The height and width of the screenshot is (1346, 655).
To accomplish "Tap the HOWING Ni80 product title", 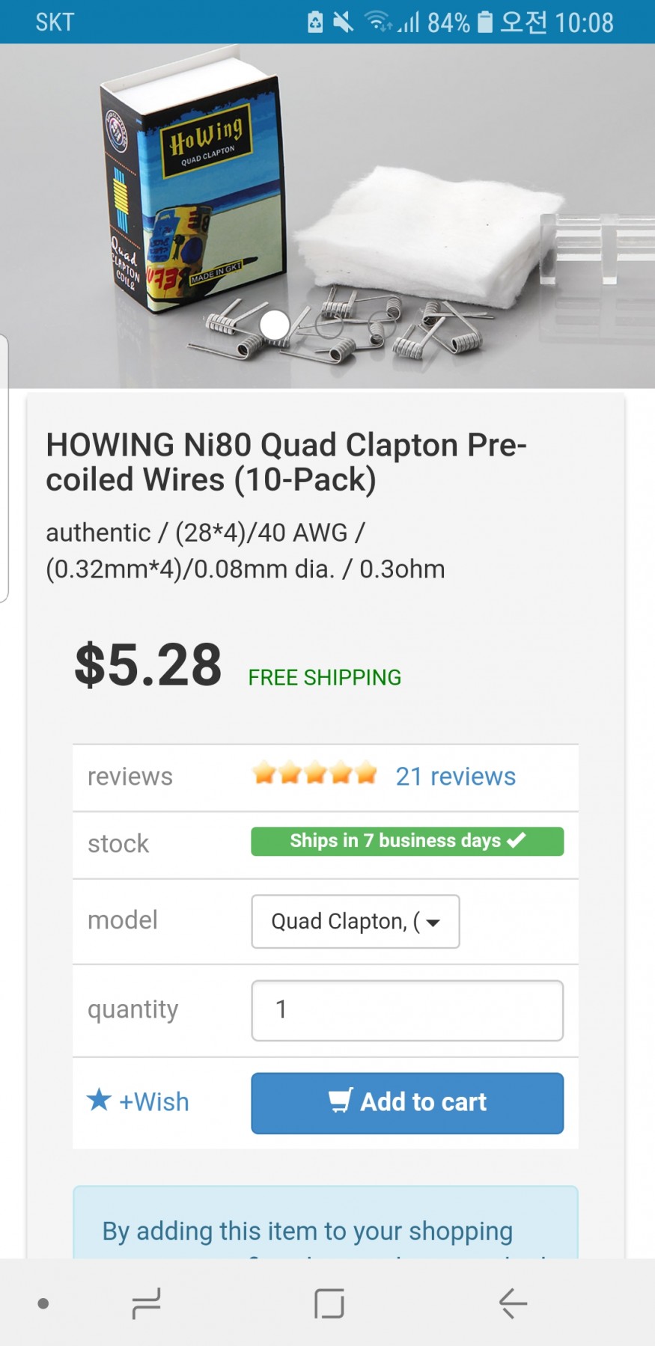I will click(286, 462).
